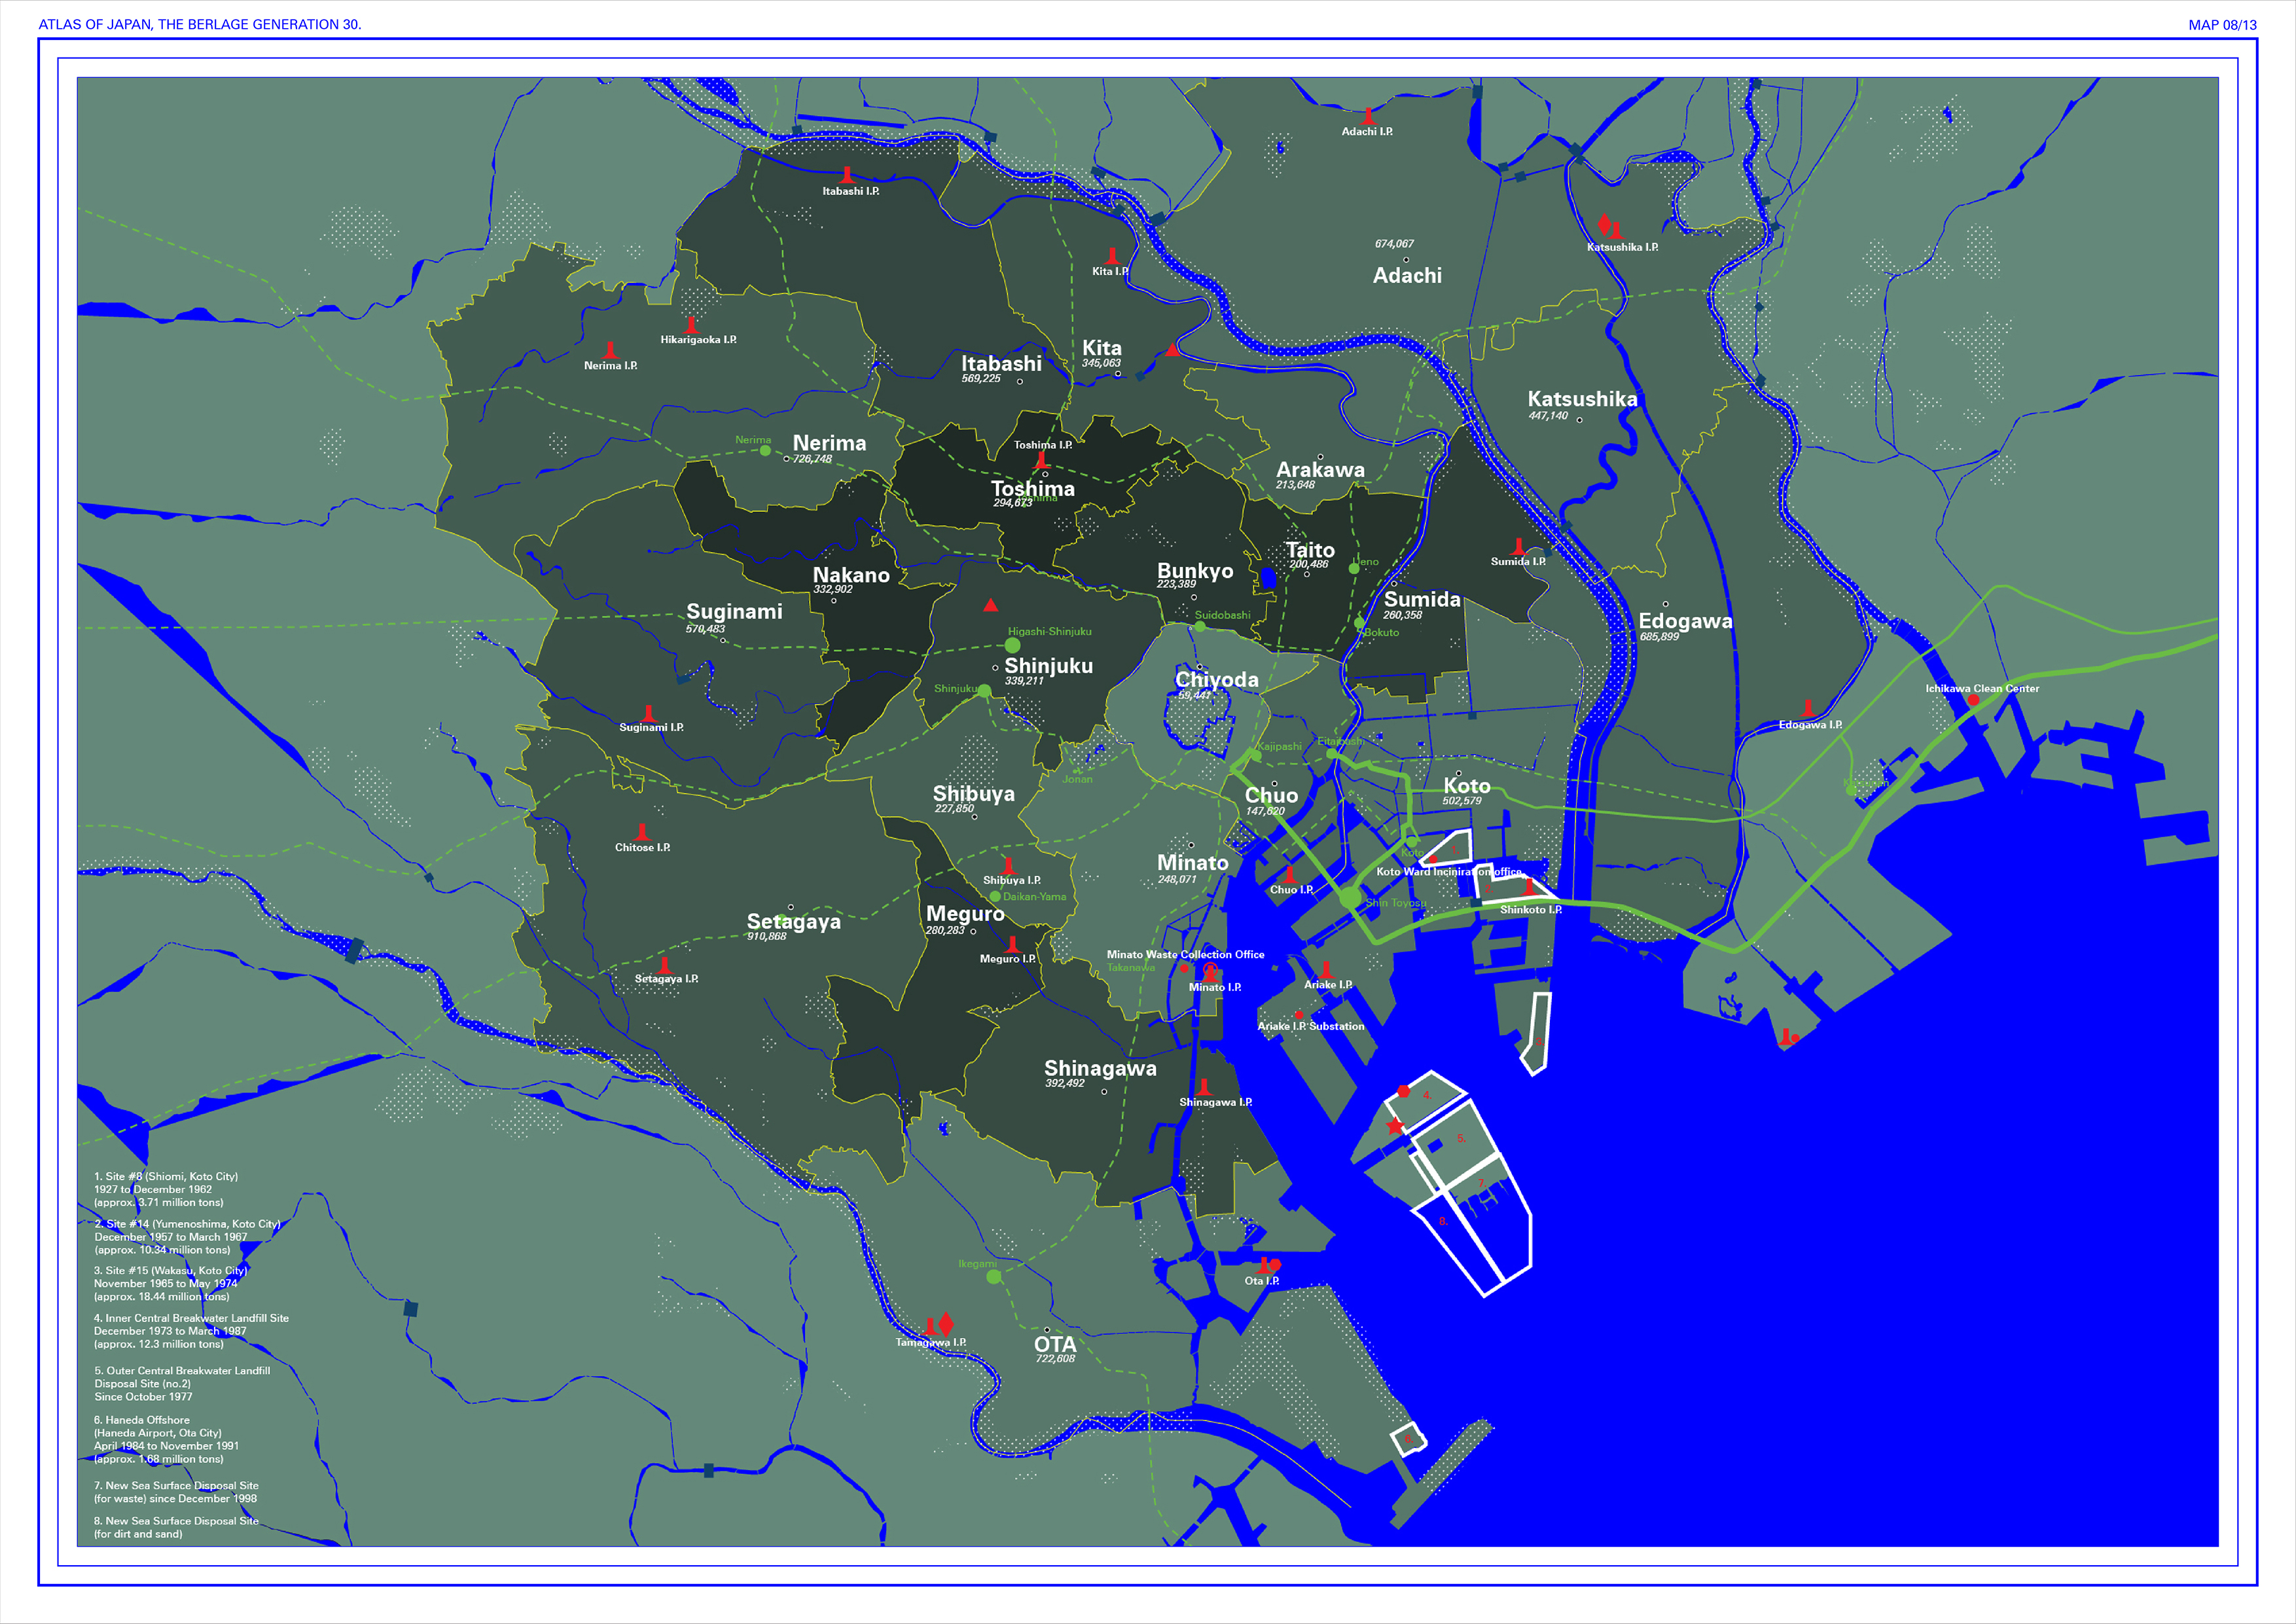The width and height of the screenshot is (2296, 1624).
Task: Click the red star in landfill area
Action: tap(1395, 1126)
